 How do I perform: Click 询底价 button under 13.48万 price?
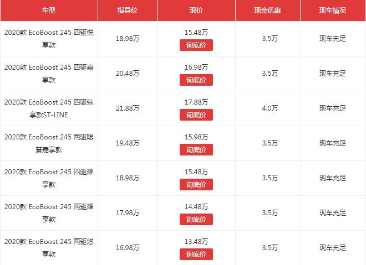[196, 254]
